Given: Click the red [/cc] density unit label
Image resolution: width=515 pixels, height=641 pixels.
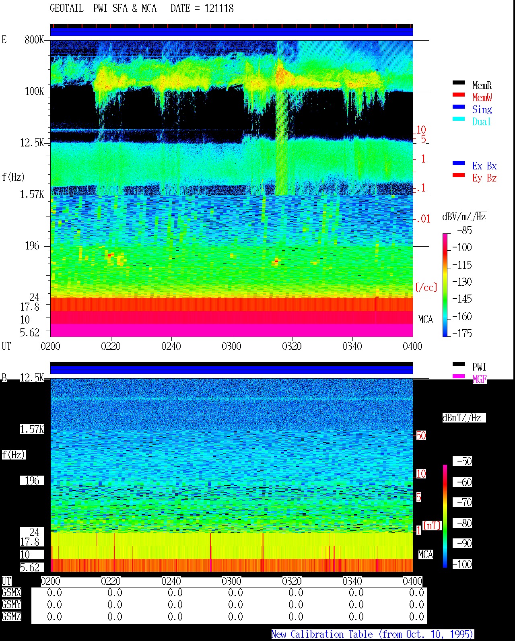Looking at the screenshot, I should 426,287.
